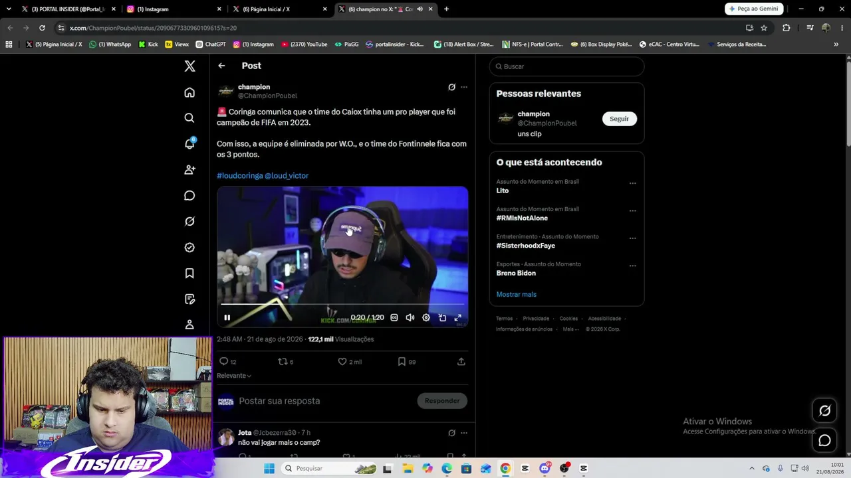Viewport: 851px width, 478px height.
Task: Open more options for #SisterhoodxFaye trend
Action: (632, 238)
